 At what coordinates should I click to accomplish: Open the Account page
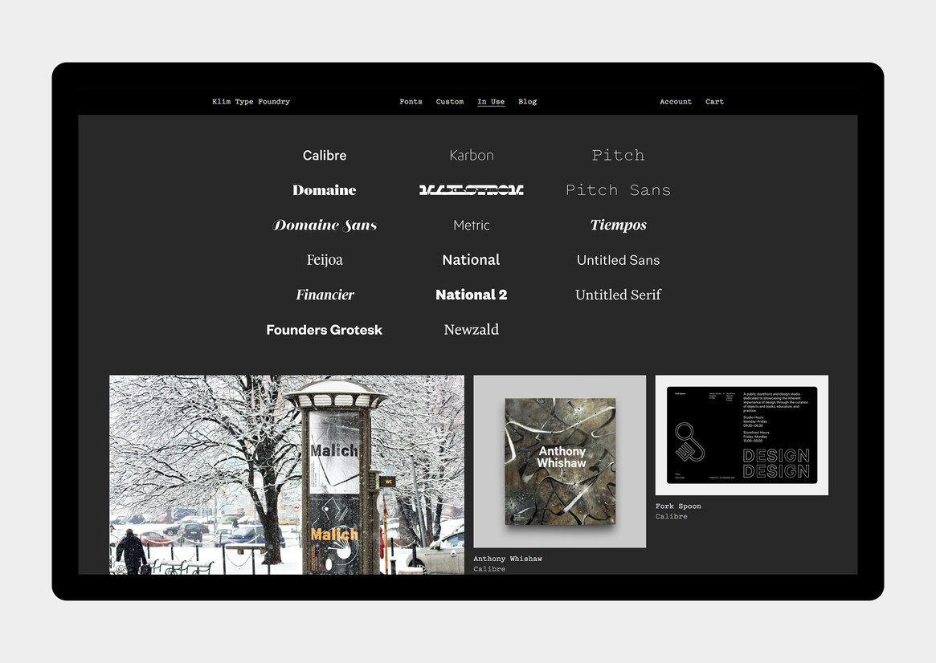click(675, 101)
